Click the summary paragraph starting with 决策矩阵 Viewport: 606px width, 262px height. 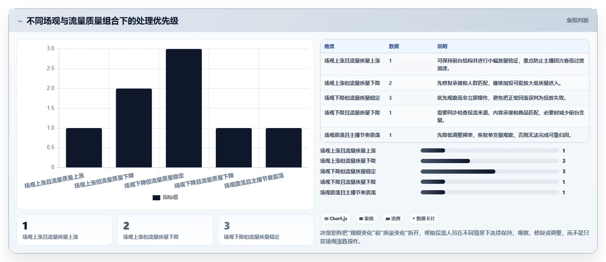pyautogui.click(x=454, y=237)
